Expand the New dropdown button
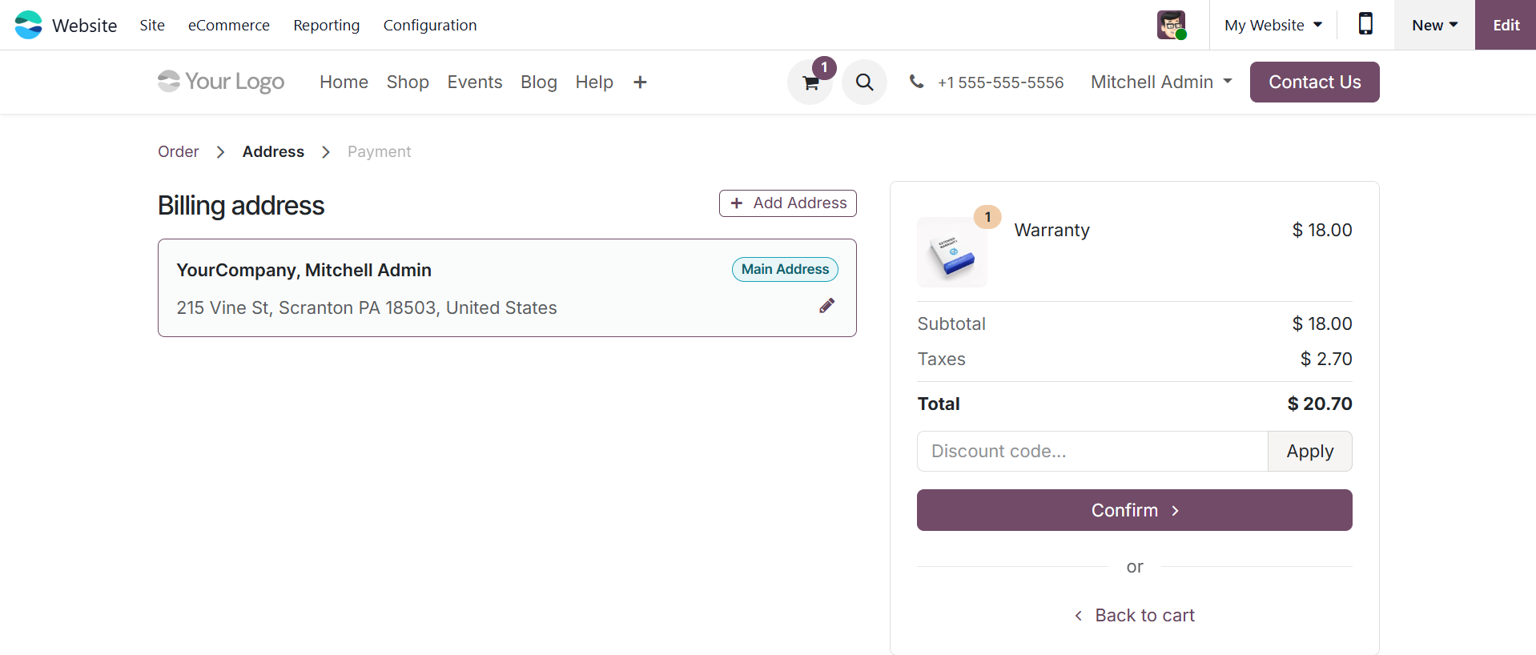Image resolution: width=1536 pixels, height=655 pixels. 1434,25
